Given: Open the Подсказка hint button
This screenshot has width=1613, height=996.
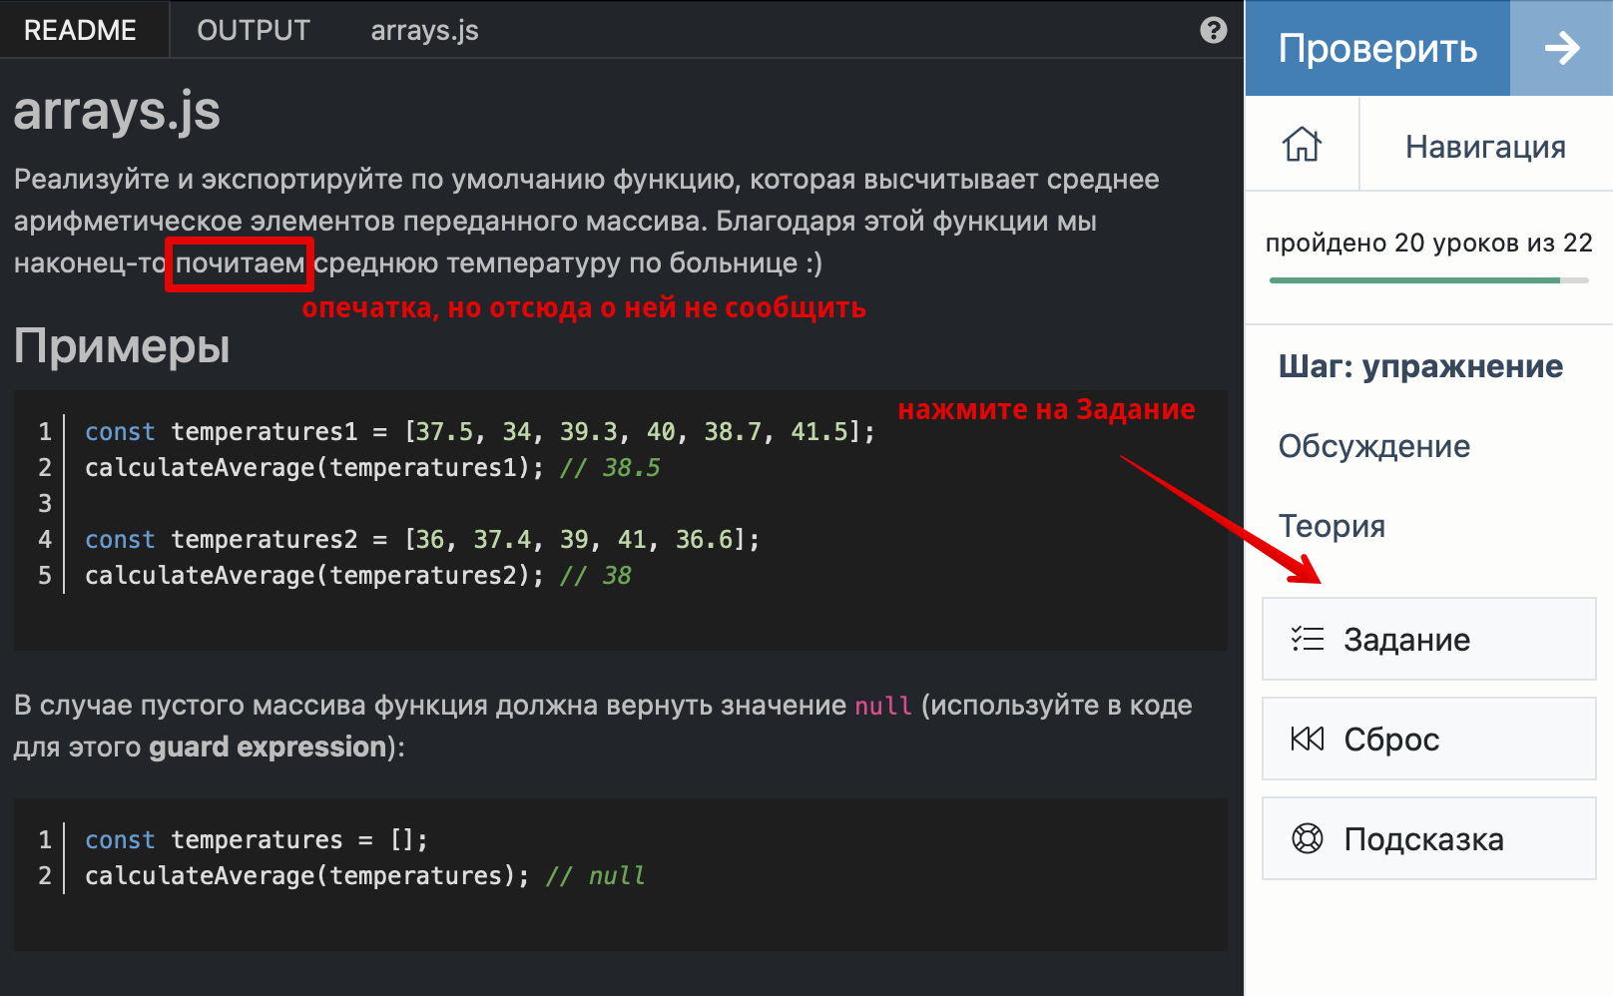Looking at the screenshot, I should pos(1428,838).
